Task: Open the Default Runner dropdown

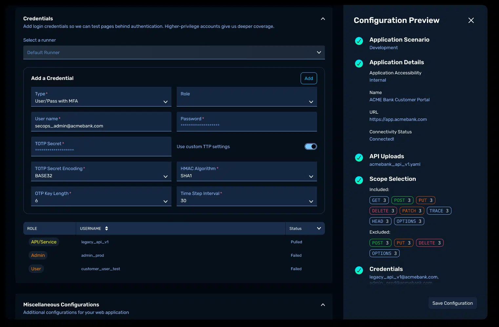Action: (x=174, y=52)
